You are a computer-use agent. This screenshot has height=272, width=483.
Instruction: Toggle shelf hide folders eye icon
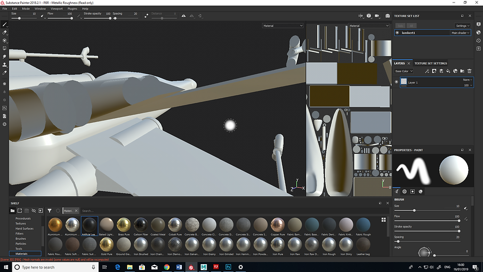click(x=34, y=211)
